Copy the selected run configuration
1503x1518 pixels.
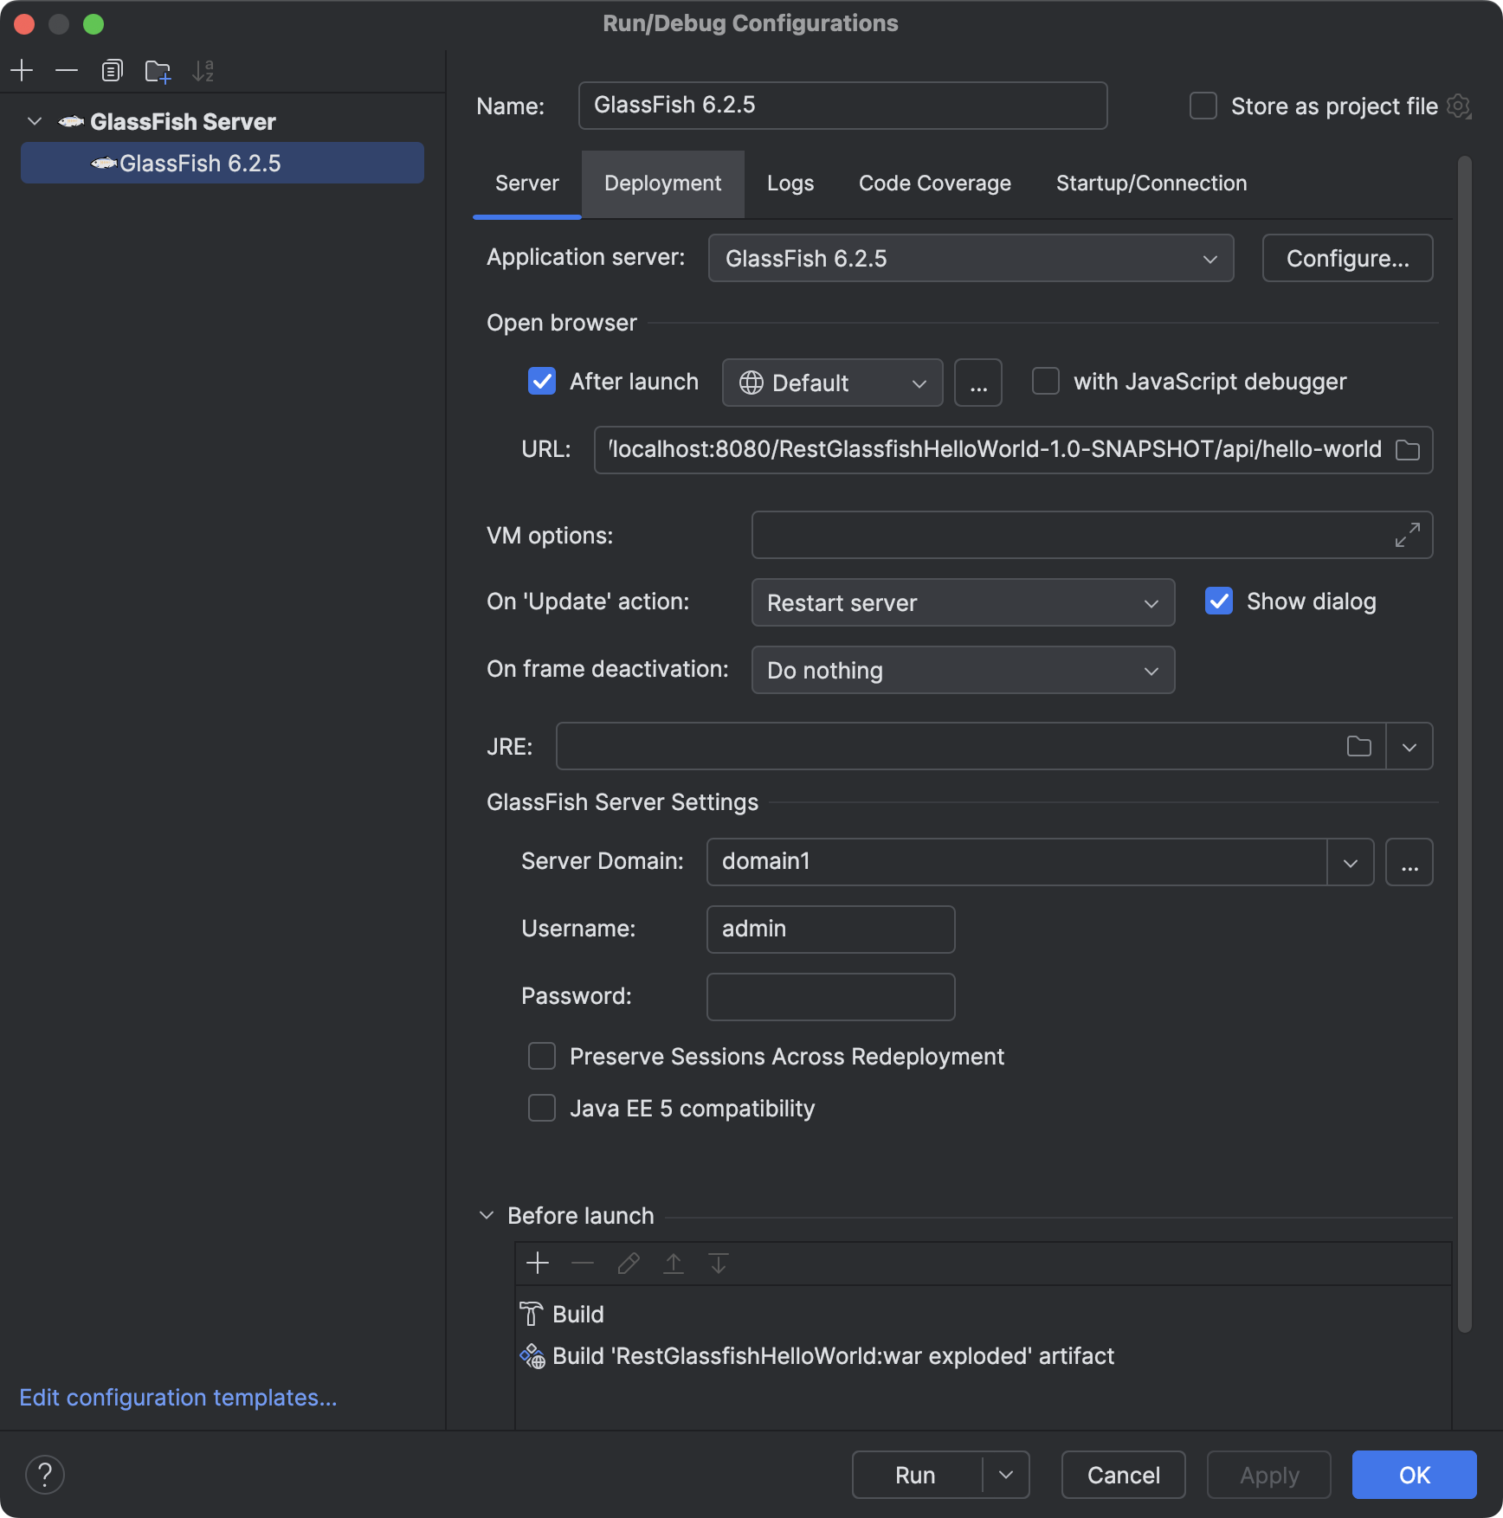[x=112, y=70]
